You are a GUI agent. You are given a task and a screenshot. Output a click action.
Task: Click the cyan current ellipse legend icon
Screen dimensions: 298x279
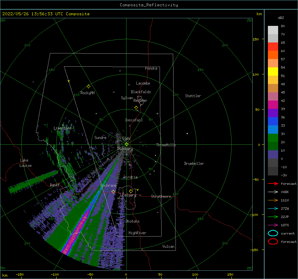click(x=273, y=233)
